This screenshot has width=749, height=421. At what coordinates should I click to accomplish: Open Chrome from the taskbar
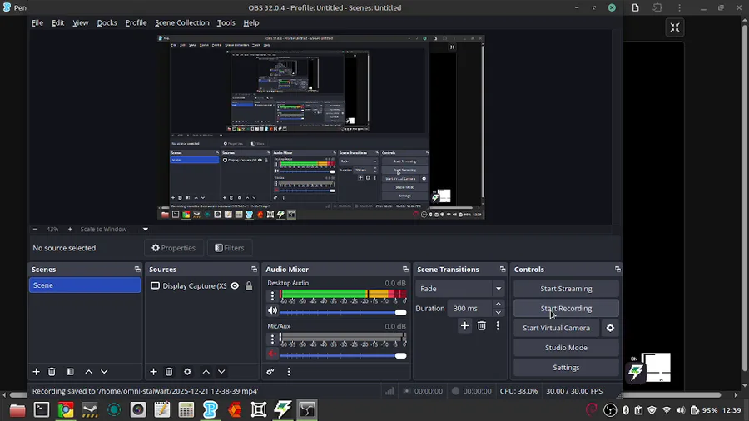[x=66, y=409]
